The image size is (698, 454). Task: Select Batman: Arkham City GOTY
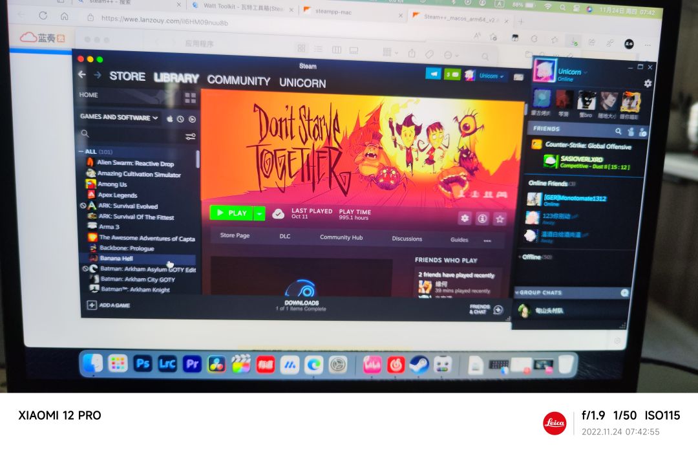point(137,279)
